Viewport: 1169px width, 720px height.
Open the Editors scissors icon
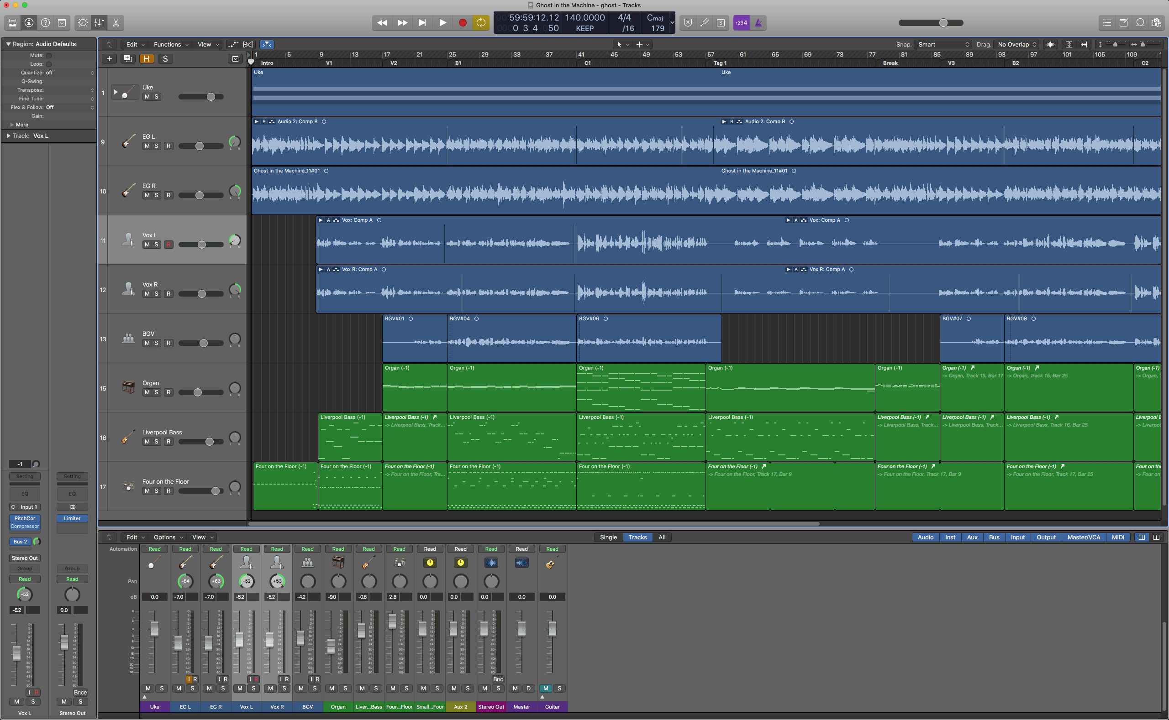[116, 22]
